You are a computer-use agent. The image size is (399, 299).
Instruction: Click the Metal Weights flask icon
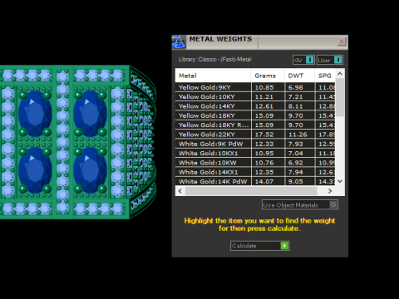point(179,42)
